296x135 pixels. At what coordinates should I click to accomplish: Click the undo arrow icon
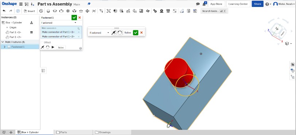pos(4,11)
